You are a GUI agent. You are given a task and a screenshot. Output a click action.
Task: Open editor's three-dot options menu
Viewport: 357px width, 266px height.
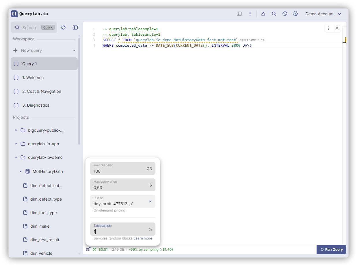tap(329, 28)
